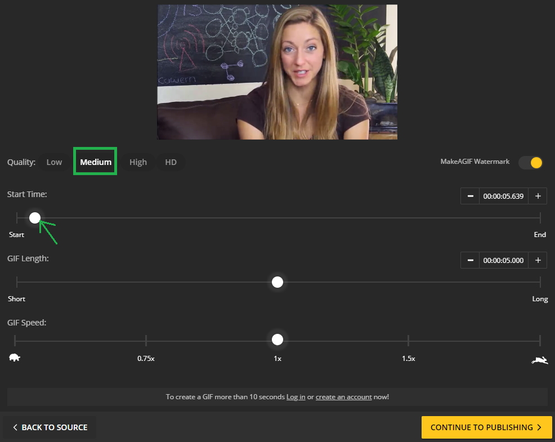Click the rabbit fast-speed icon
Image resolution: width=555 pixels, height=442 pixels.
point(539,360)
